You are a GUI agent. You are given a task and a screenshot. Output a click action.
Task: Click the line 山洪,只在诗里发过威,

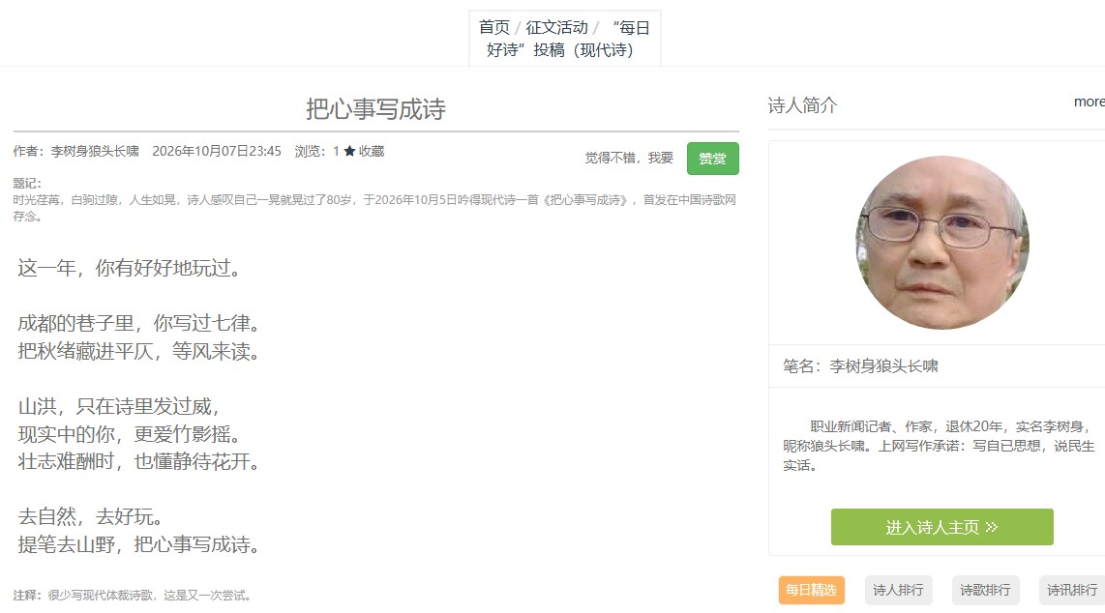(120, 406)
